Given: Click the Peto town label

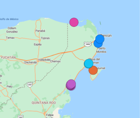Looking at the screenshot, I should point(9,86).
